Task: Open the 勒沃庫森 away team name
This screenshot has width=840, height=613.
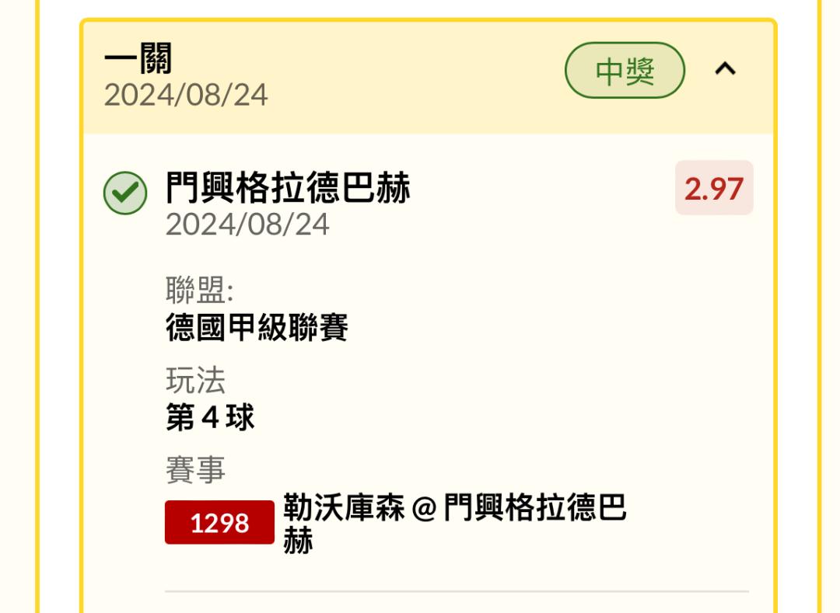Action: tap(344, 508)
